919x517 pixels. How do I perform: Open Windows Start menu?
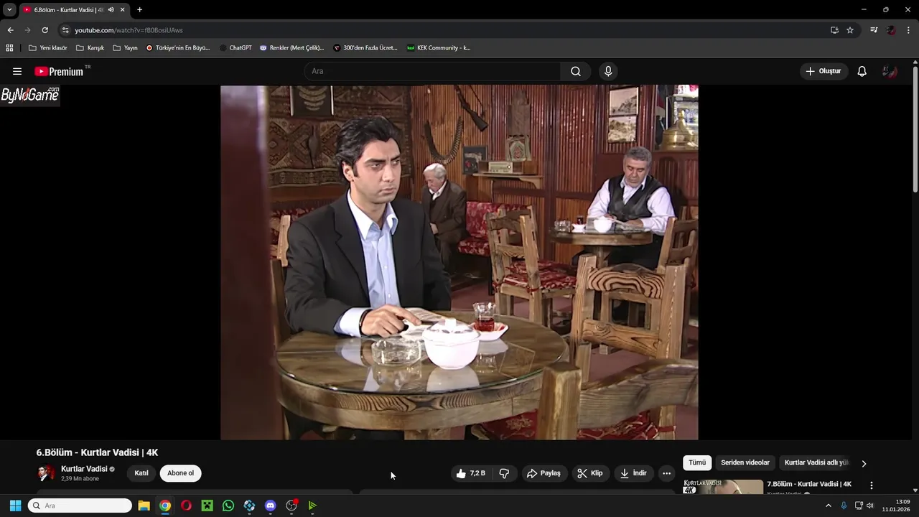tap(15, 506)
